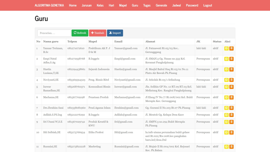This screenshot has height=152, width=270.
Task: Edit the Yanuar Teriman teacher record
Action: tap(226, 48)
